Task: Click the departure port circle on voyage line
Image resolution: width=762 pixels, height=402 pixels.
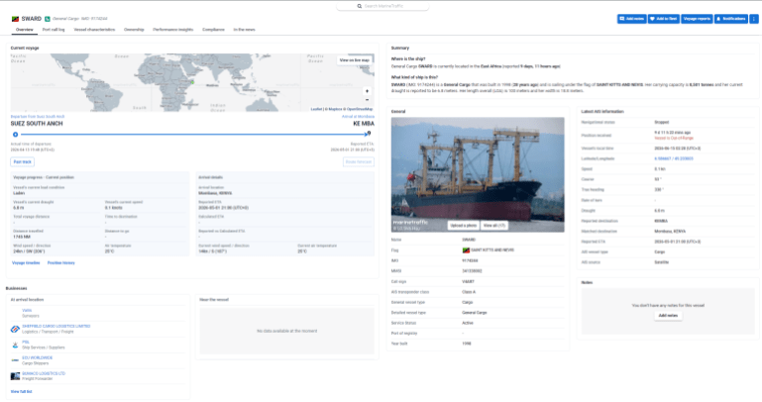Action: [x=15, y=135]
